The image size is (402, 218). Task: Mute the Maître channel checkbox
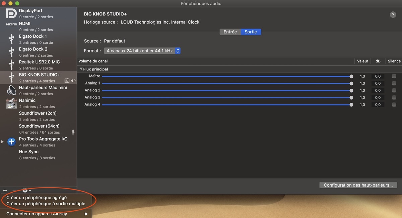coord(394,76)
